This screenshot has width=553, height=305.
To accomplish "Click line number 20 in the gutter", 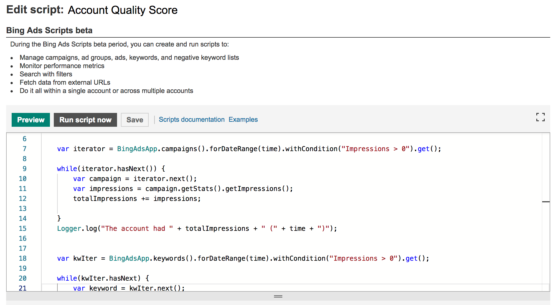I will tap(23, 278).
